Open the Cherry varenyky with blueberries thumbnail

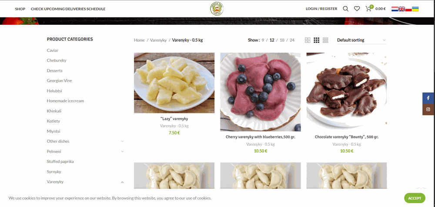[260, 92]
